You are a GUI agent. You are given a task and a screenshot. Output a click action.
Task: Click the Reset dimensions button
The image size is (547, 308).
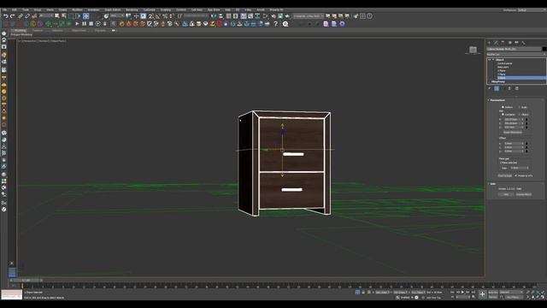pyautogui.click(x=513, y=133)
